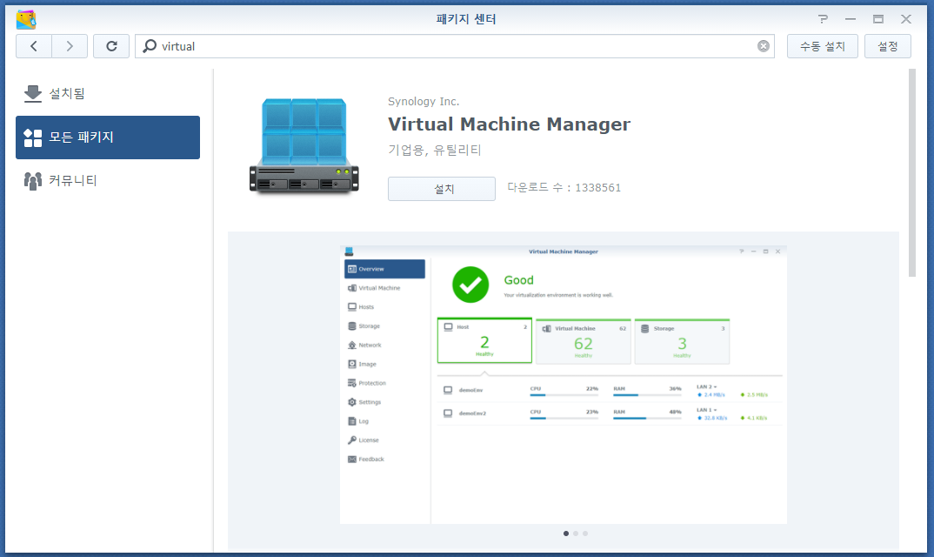The image size is (934, 557).
Task: Select the 설치됨 installed section
Action: (108, 94)
